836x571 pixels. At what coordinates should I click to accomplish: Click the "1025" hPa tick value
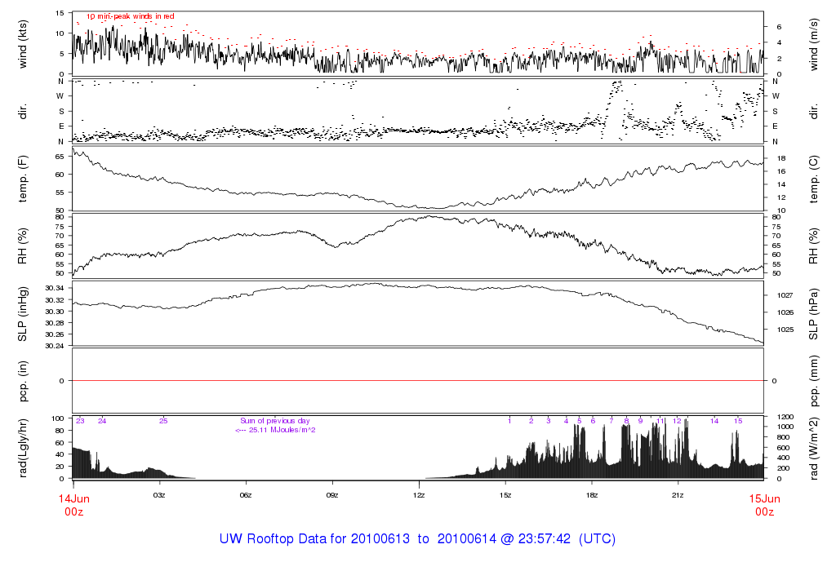pyautogui.click(x=785, y=330)
